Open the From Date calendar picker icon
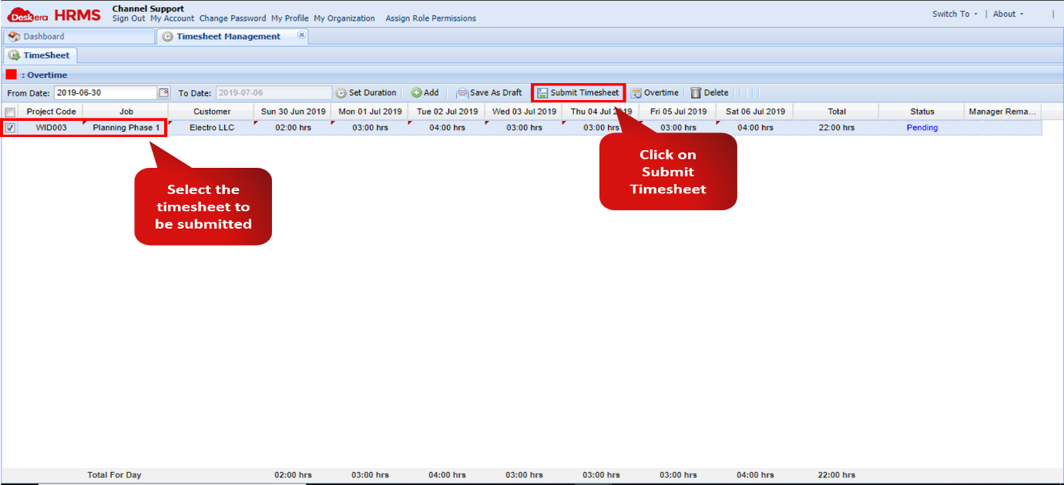Image resolution: width=1064 pixels, height=485 pixels. tap(163, 92)
